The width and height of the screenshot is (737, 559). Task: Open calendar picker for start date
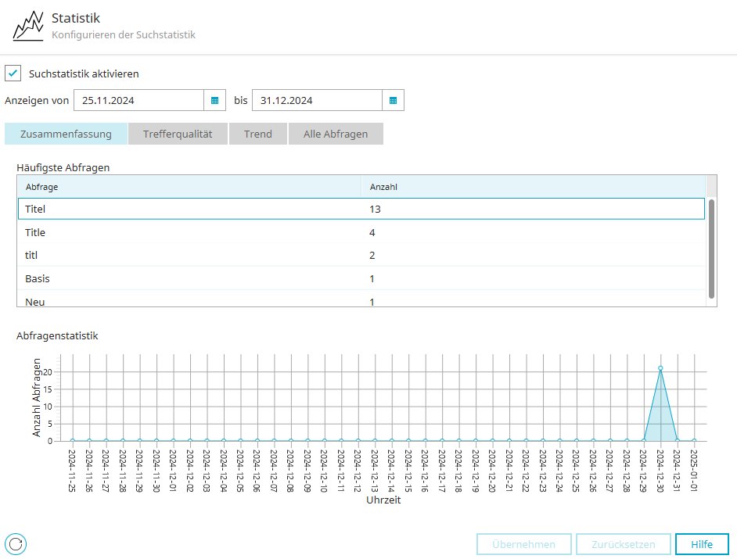(x=214, y=101)
